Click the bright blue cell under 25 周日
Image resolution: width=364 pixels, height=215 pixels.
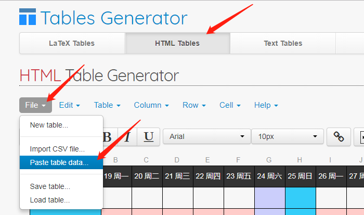tap(301, 198)
